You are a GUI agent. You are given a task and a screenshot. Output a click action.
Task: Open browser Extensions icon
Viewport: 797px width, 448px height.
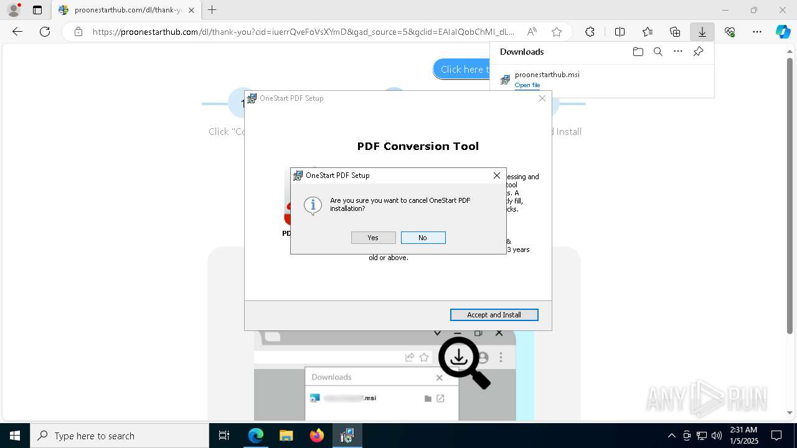click(x=590, y=32)
